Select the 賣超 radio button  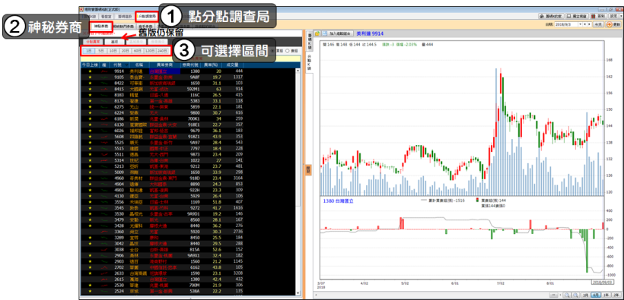pos(288,51)
